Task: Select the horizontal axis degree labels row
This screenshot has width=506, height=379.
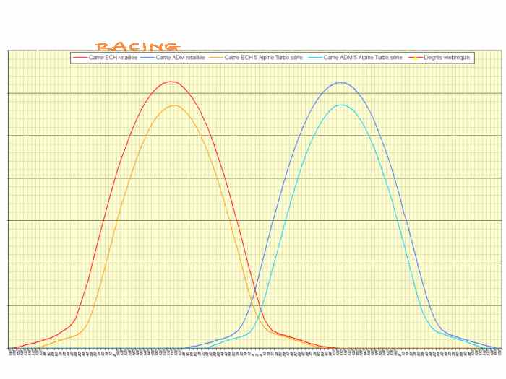Action: click(255, 352)
